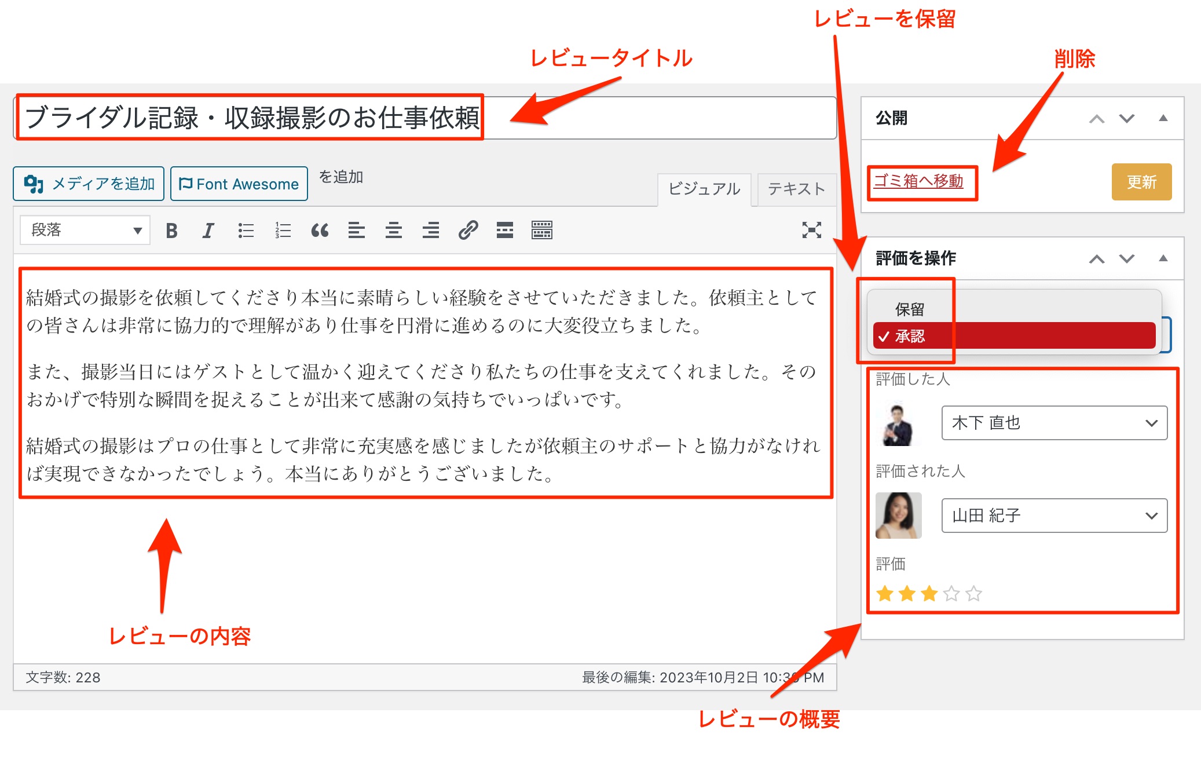Open the 段落 paragraph format dropdown

coord(85,230)
